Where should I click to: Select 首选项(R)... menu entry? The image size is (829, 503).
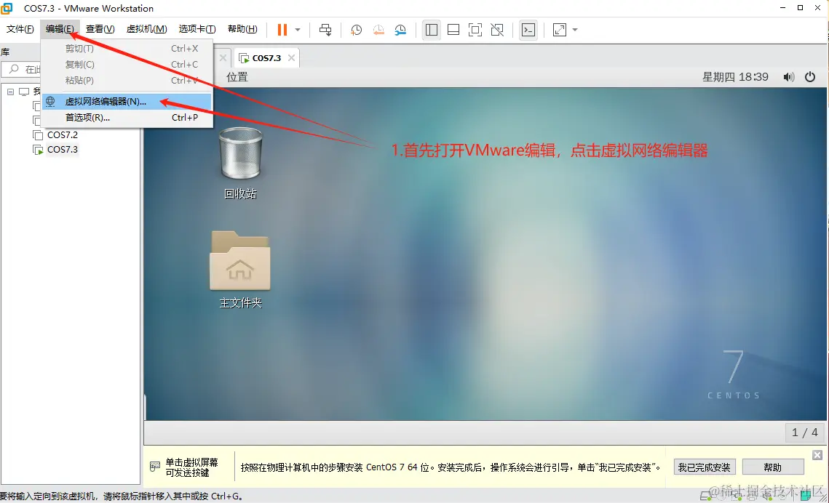(127, 118)
